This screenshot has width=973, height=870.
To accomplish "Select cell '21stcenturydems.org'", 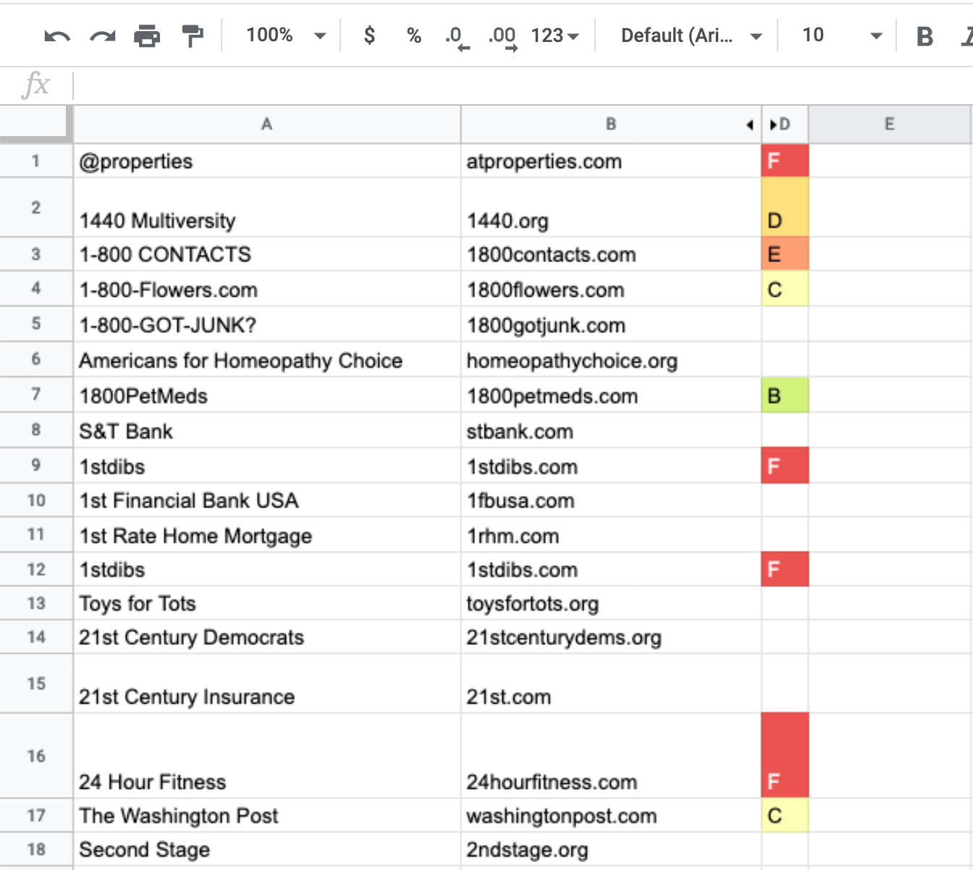I will [611, 637].
